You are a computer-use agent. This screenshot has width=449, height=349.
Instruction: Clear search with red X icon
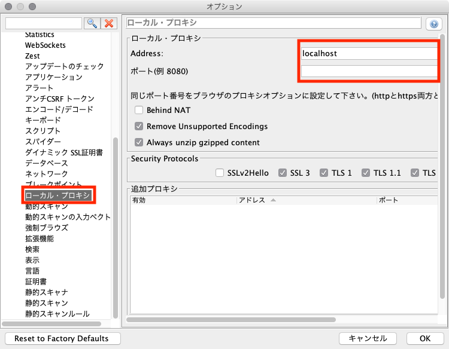(x=109, y=23)
